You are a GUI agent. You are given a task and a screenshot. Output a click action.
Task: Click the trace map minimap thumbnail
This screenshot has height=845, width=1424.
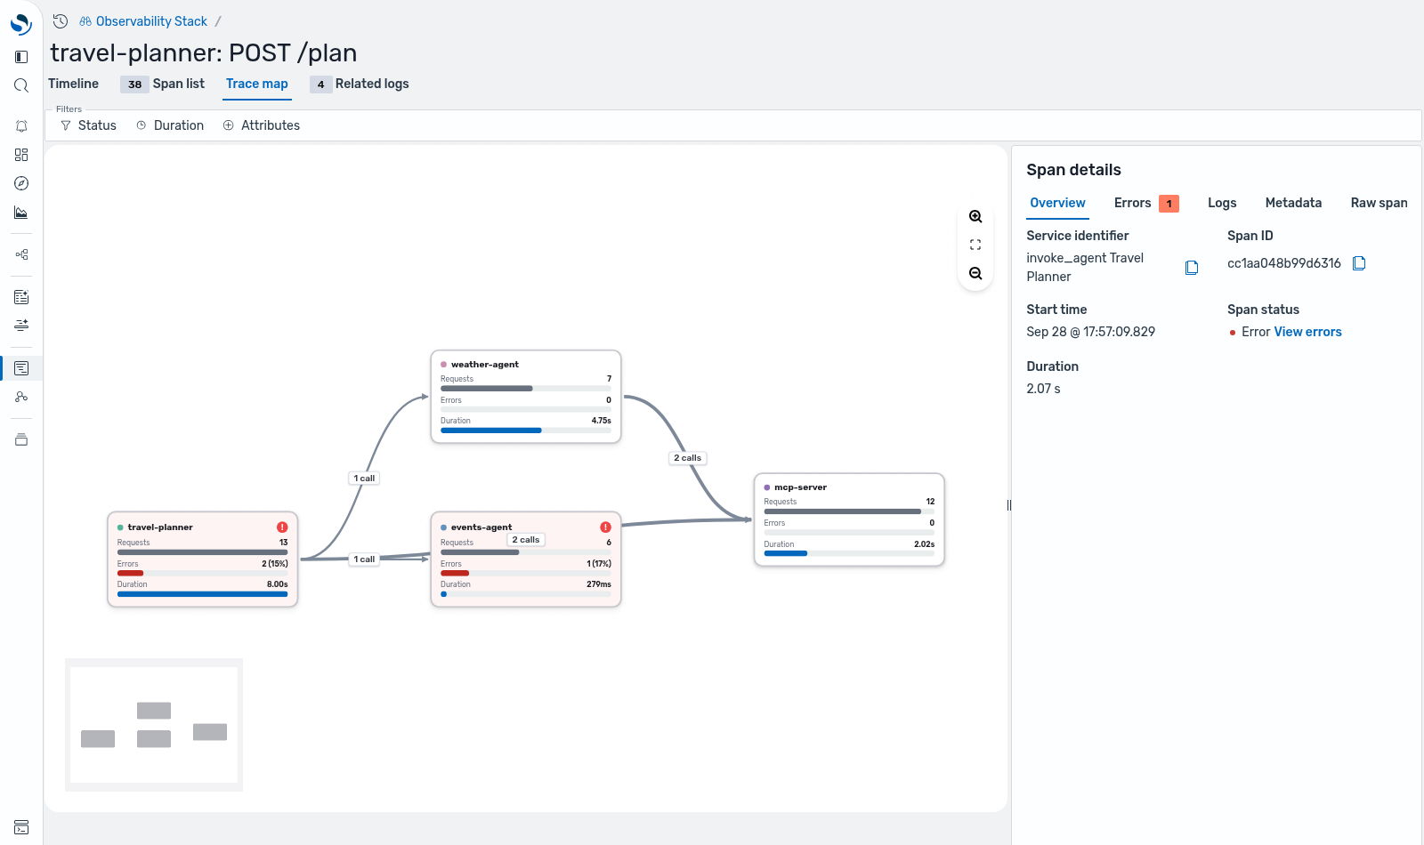[154, 725]
